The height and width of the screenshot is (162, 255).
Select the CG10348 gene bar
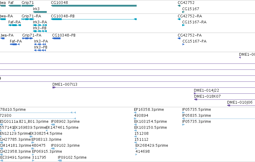94,6
